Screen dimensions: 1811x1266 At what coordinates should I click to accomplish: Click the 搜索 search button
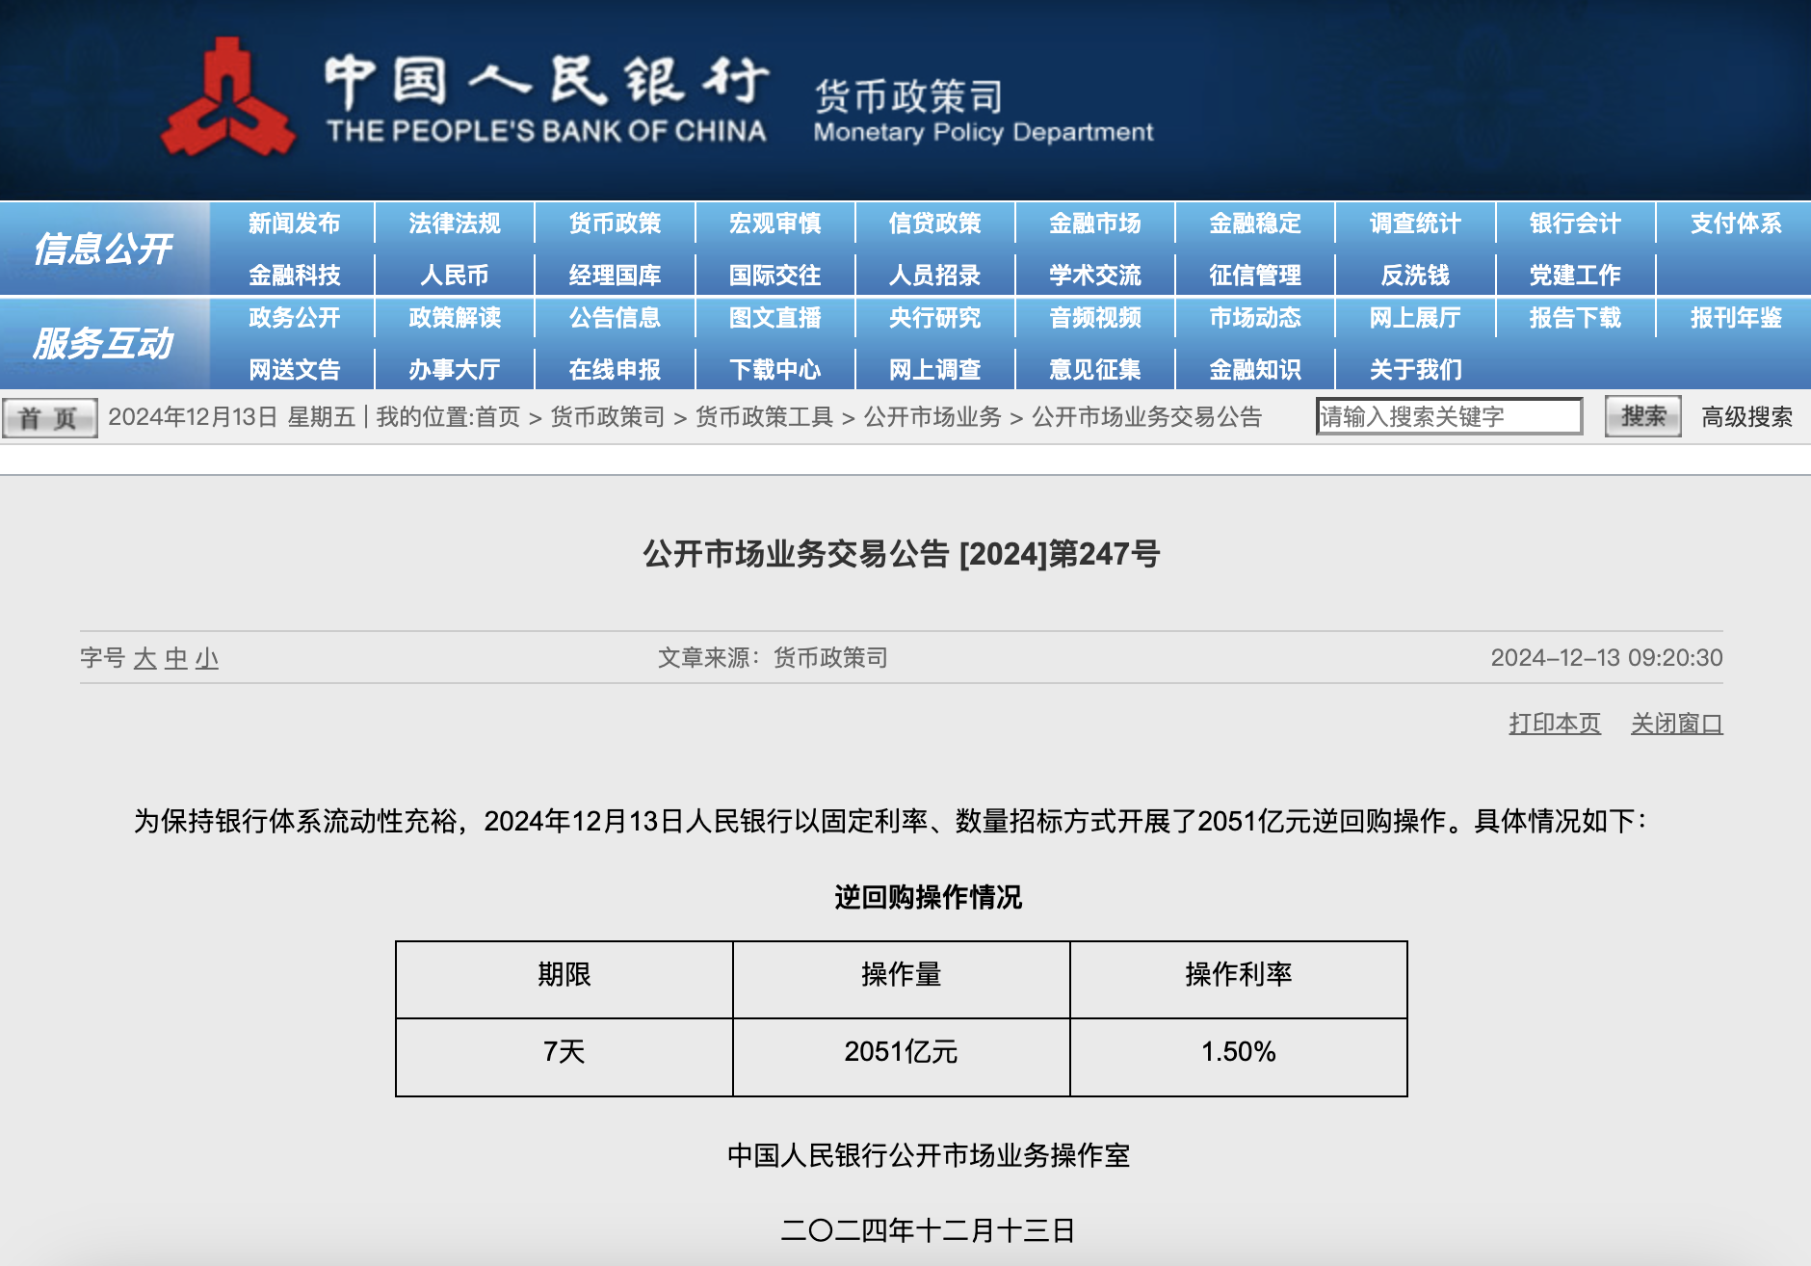click(1642, 415)
